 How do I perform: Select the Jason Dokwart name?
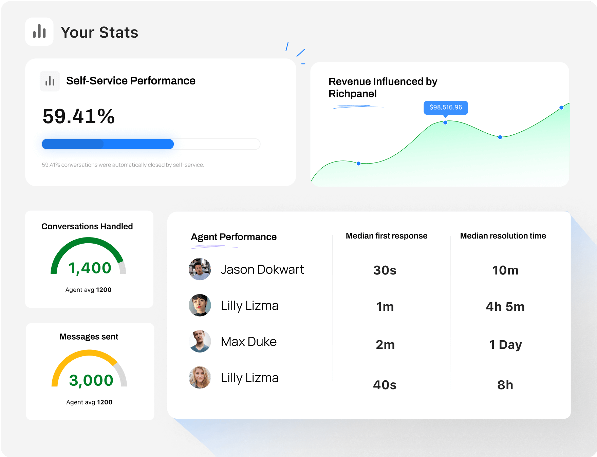(x=262, y=269)
